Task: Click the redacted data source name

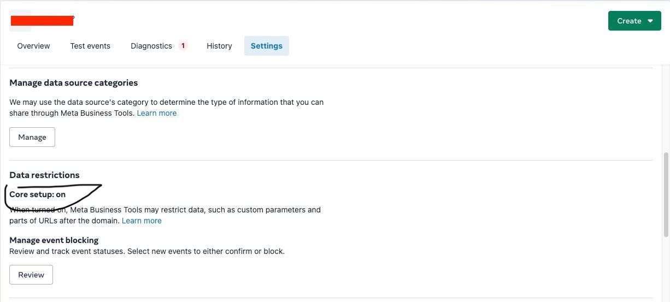Action: point(42,21)
